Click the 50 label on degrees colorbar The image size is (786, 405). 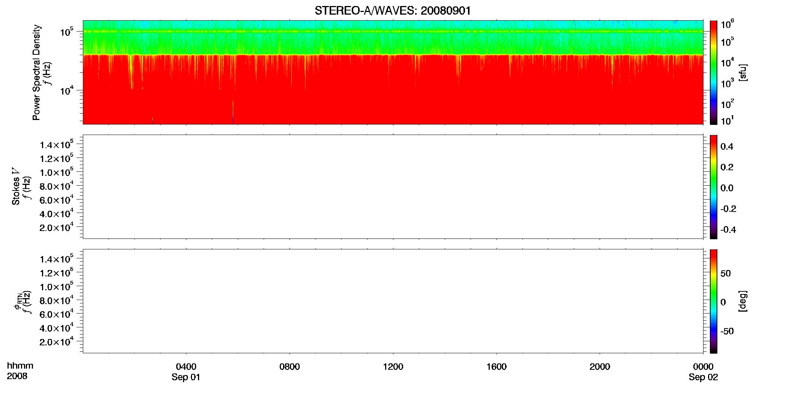(x=726, y=273)
